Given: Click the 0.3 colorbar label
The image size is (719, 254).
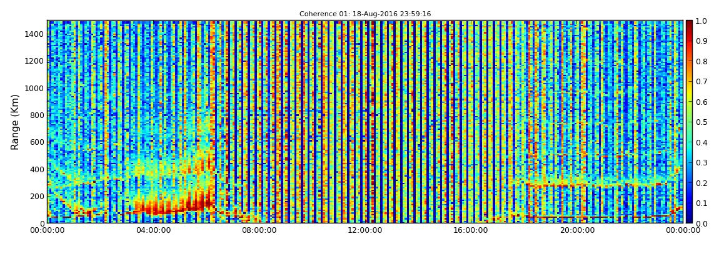Looking at the screenshot, I should coord(701,162).
